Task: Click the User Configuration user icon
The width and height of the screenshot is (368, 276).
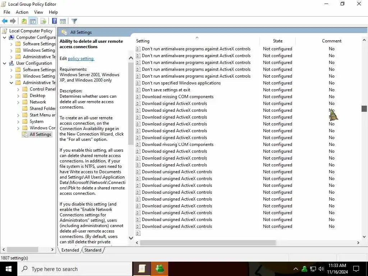Action: (11, 63)
